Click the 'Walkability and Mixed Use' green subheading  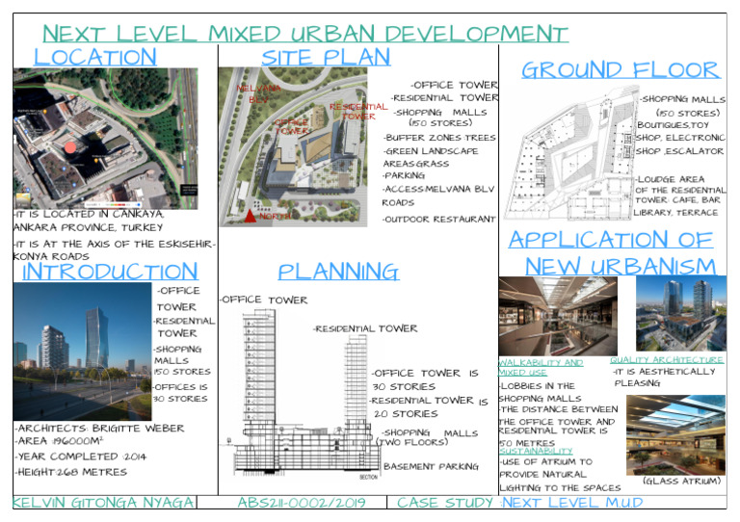pos(541,367)
